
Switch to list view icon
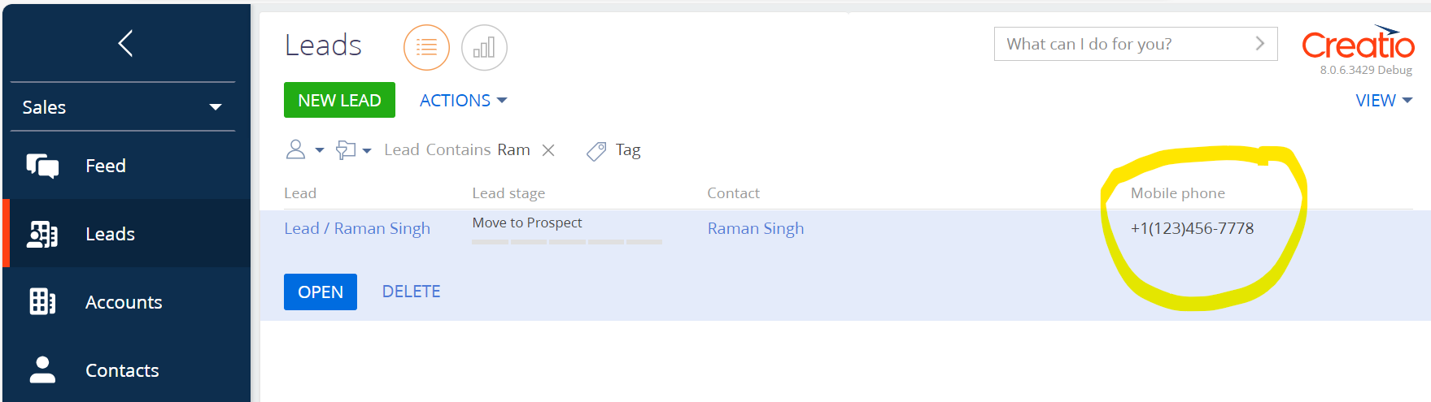tap(426, 48)
